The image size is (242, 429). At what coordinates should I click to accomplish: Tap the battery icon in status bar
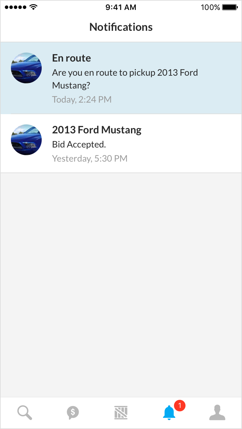(229, 7)
